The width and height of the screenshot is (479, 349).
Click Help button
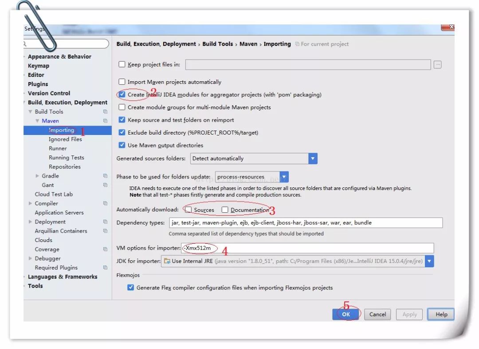(x=441, y=314)
